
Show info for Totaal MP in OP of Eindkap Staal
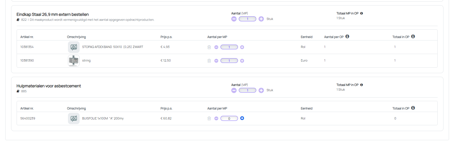click(x=361, y=13)
